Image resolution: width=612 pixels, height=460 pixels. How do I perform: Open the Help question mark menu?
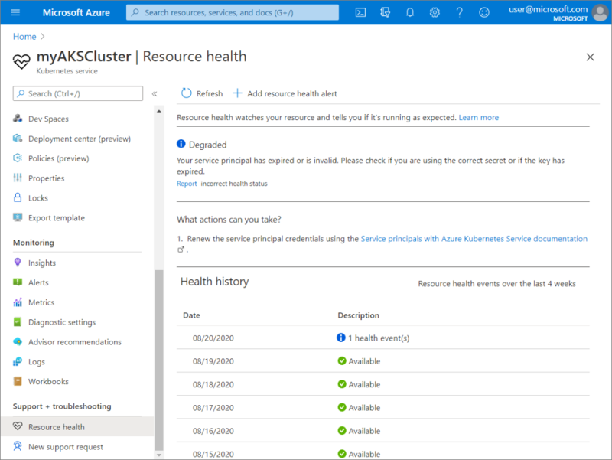click(x=459, y=12)
